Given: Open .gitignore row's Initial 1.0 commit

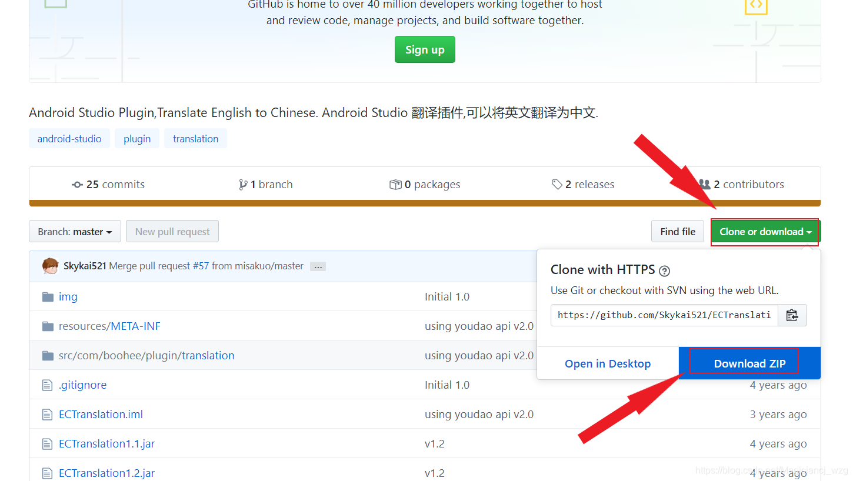Looking at the screenshot, I should click(447, 385).
